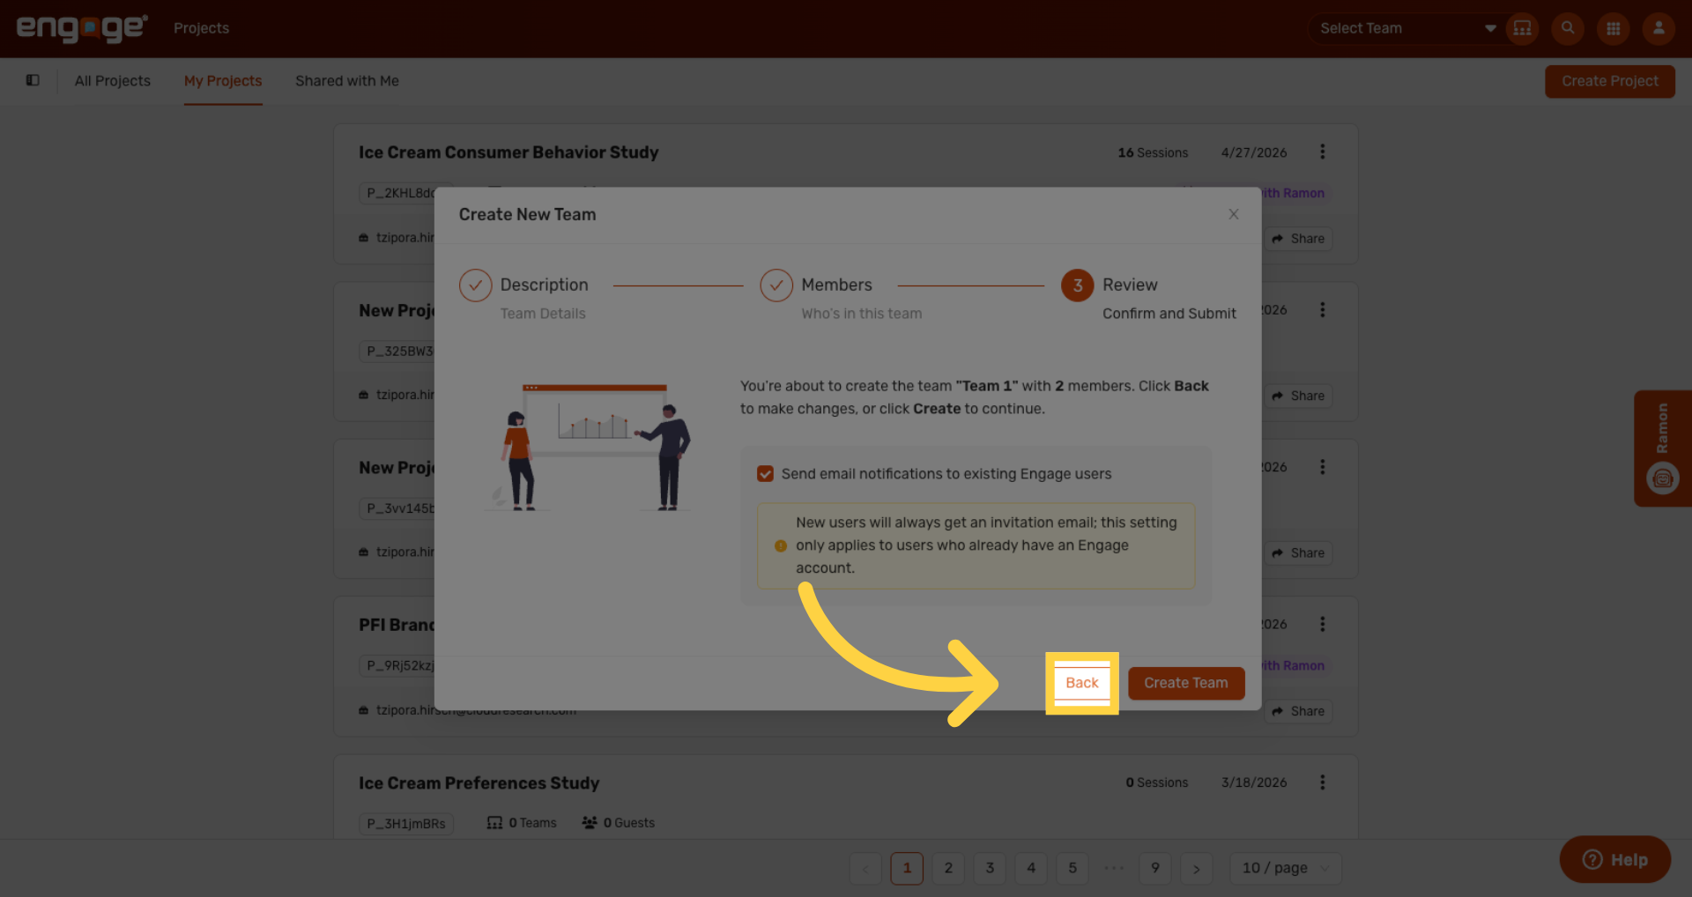Viewport: 1692px width, 897px height.
Task: Go to page 5
Action: pos(1072,869)
